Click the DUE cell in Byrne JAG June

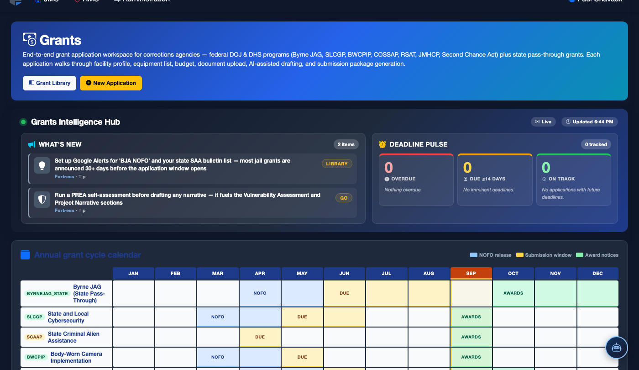(345, 293)
